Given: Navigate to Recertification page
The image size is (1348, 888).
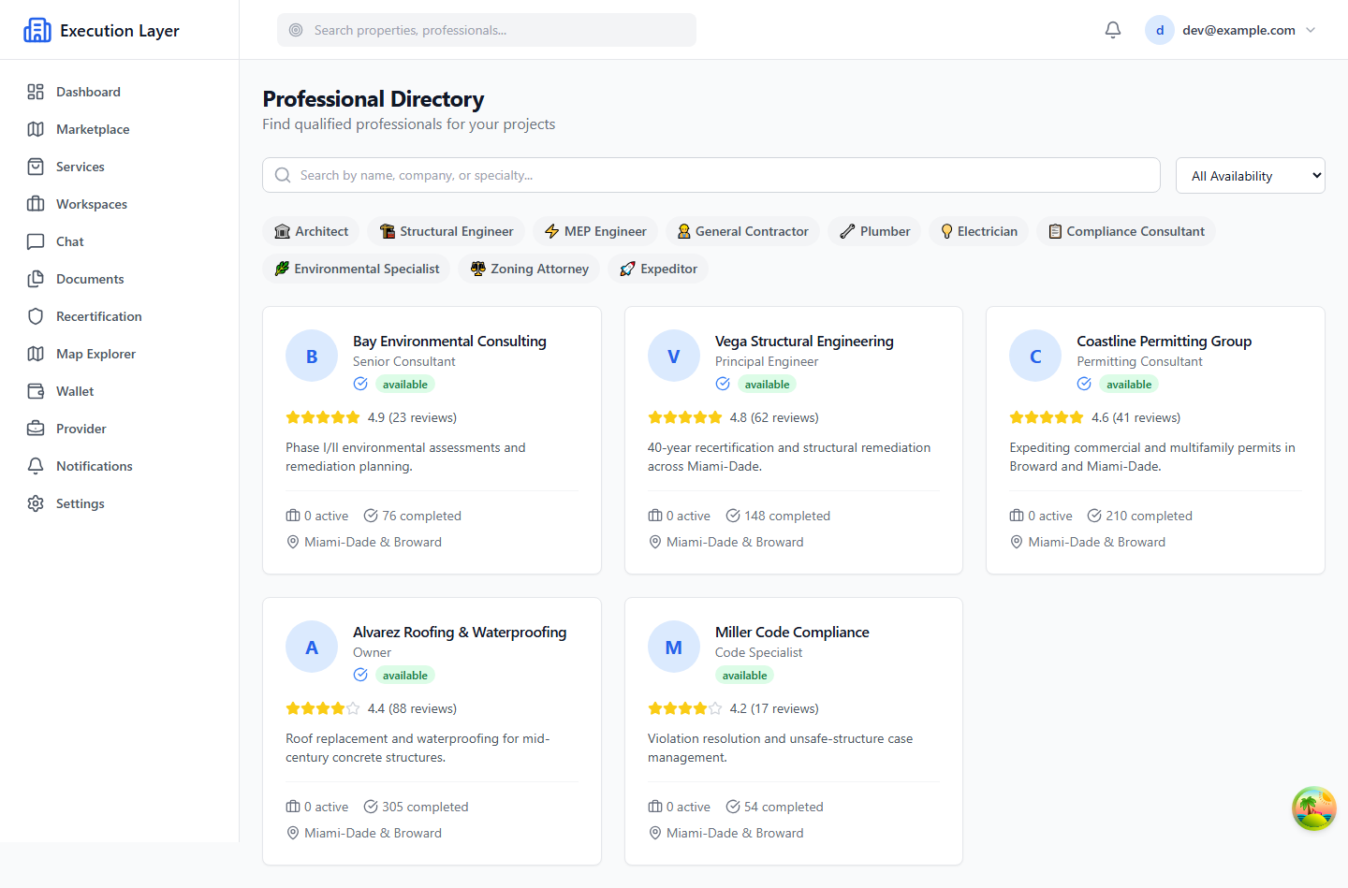Looking at the screenshot, I should coord(120,316).
